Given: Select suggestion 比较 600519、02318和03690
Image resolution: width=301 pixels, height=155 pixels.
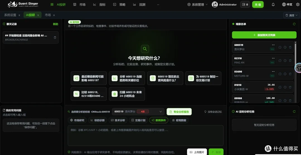Looking at the screenshot, I should [89, 94].
